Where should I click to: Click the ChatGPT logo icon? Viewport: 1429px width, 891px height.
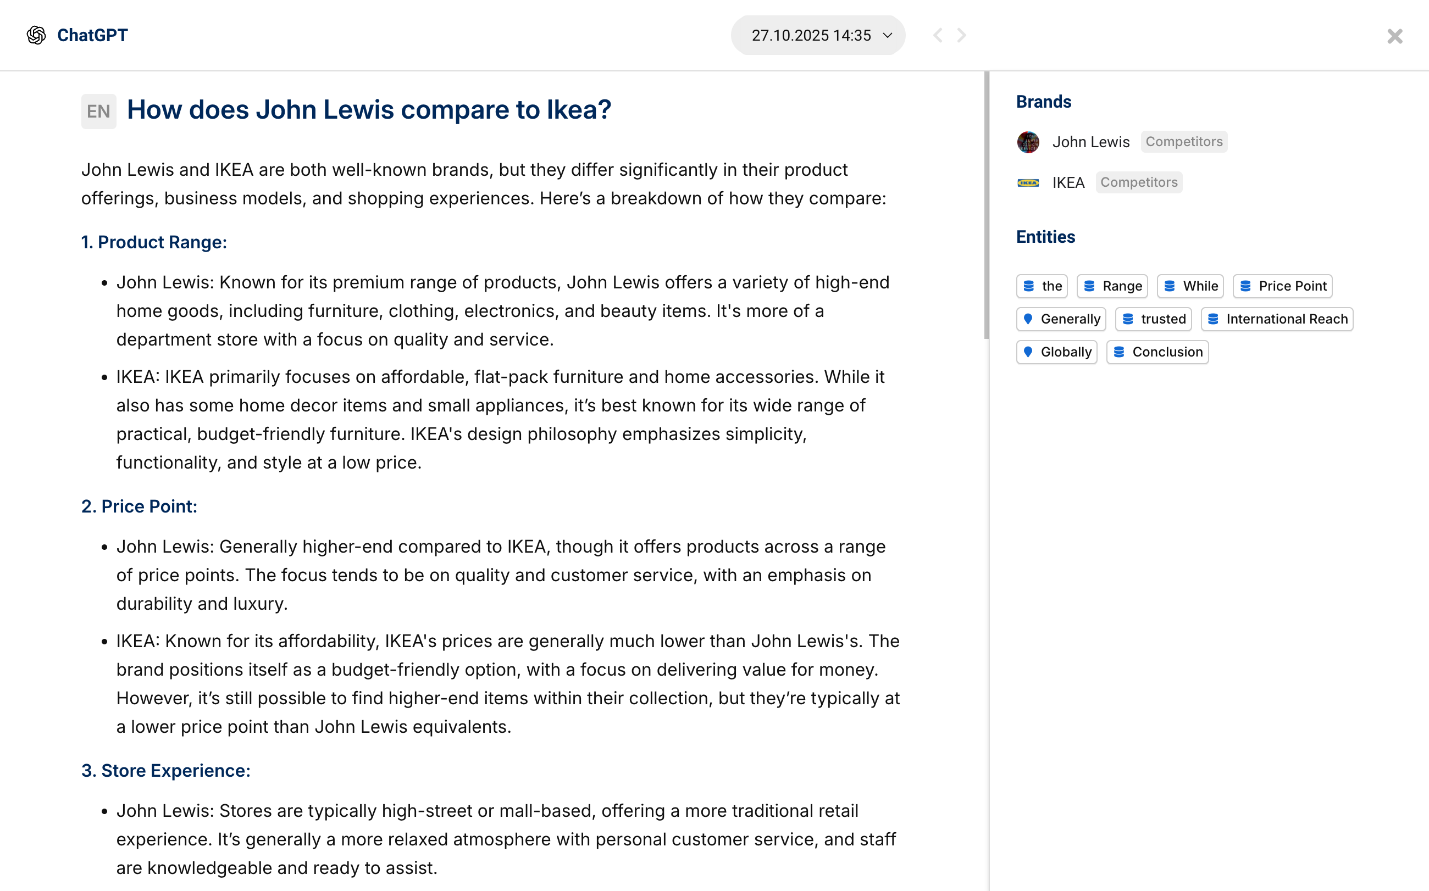click(36, 35)
